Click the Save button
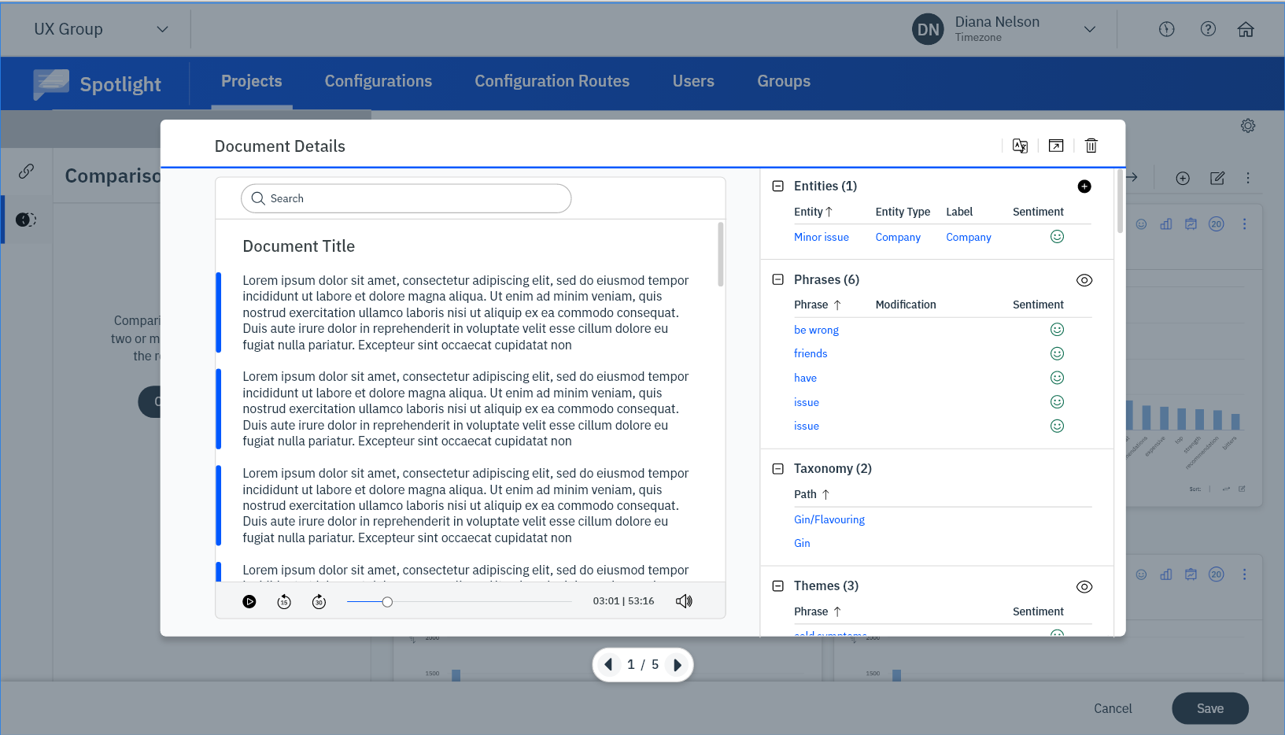1285x735 pixels. tap(1210, 708)
